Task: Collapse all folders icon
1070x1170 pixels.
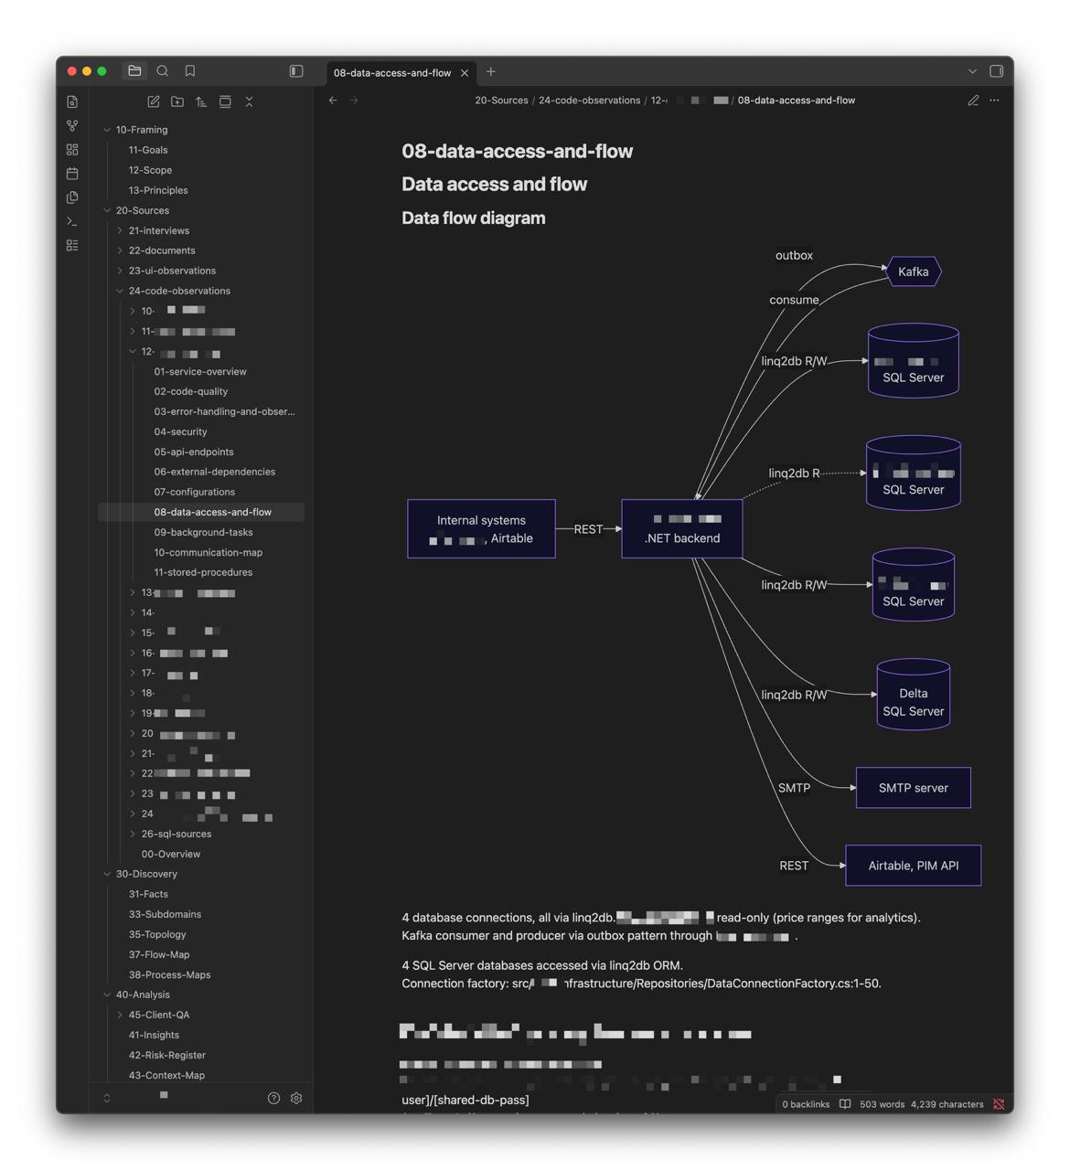Action: [x=249, y=101]
